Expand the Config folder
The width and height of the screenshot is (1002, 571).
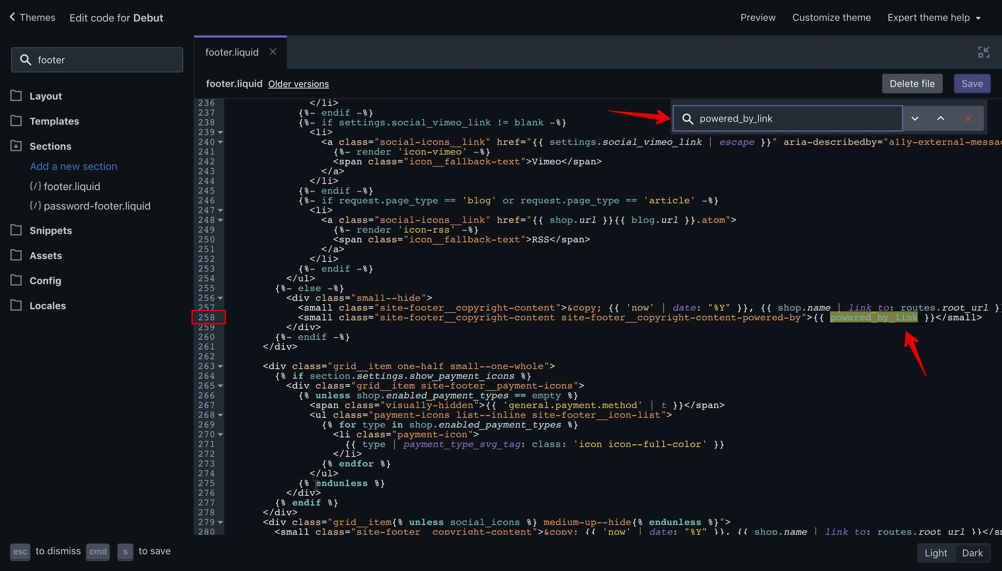pos(45,281)
